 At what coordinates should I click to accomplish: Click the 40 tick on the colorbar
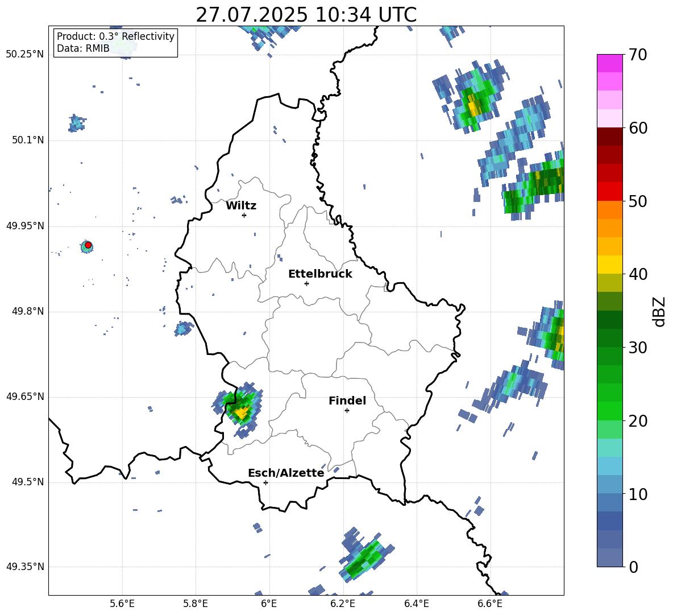[637, 274]
